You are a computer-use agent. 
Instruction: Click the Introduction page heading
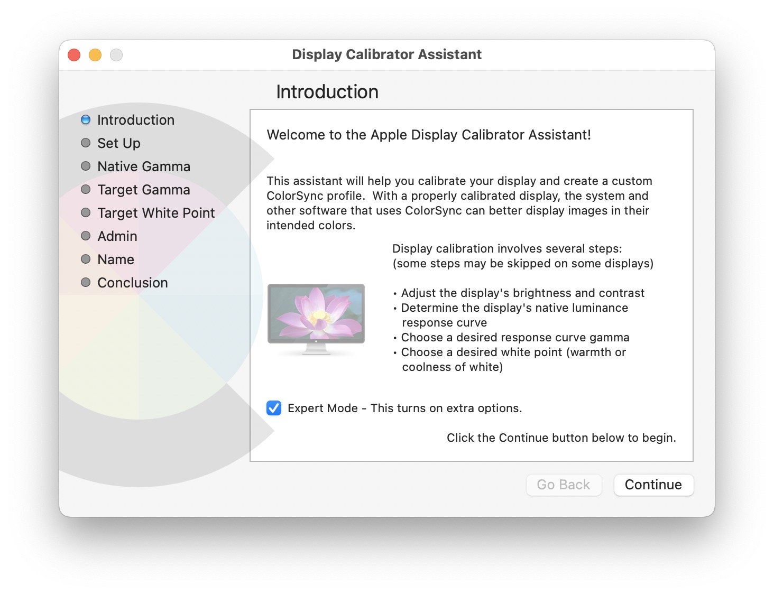(327, 92)
